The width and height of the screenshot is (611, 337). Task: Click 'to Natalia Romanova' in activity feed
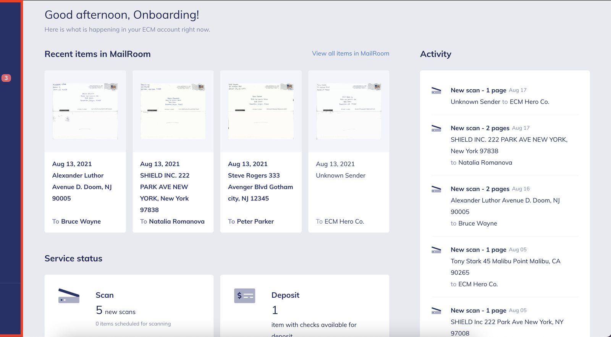tap(481, 163)
